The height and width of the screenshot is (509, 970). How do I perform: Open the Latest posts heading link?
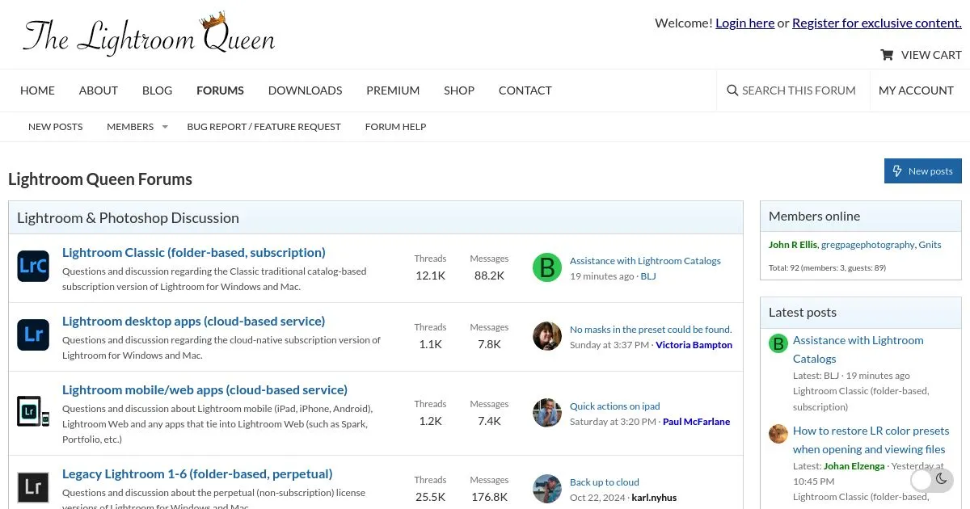803,312
